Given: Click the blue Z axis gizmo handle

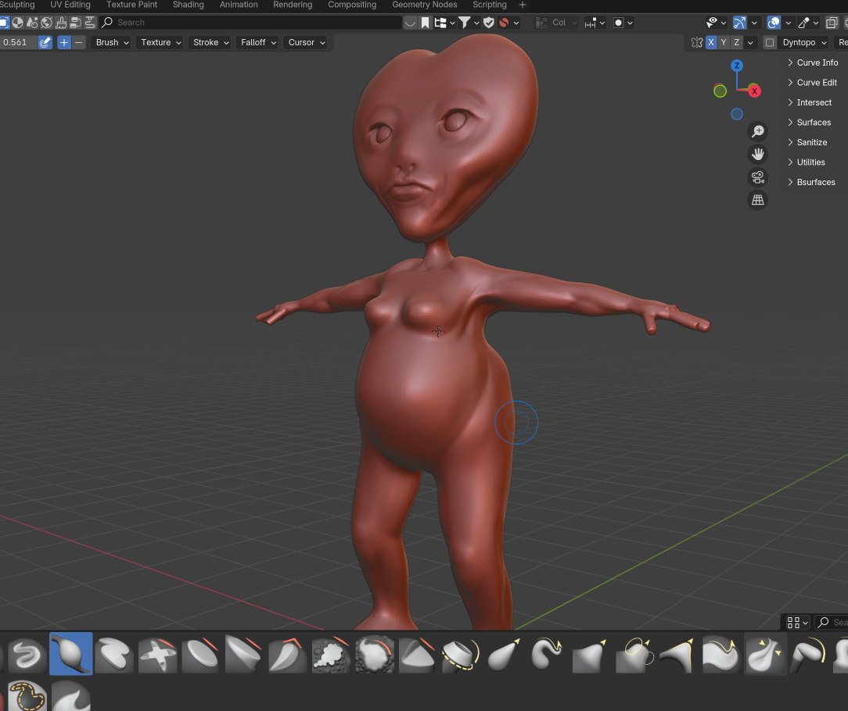Looking at the screenshot, I should (736, 66).
